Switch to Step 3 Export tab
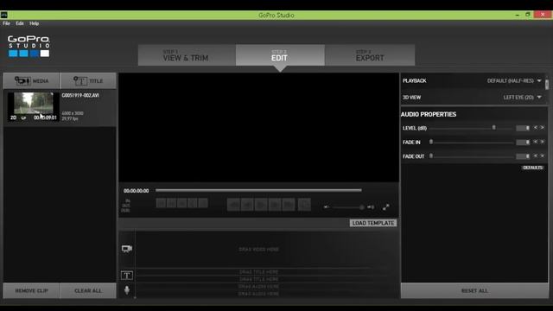Screen dimensions: 553x311 click(x=370, y=55)
